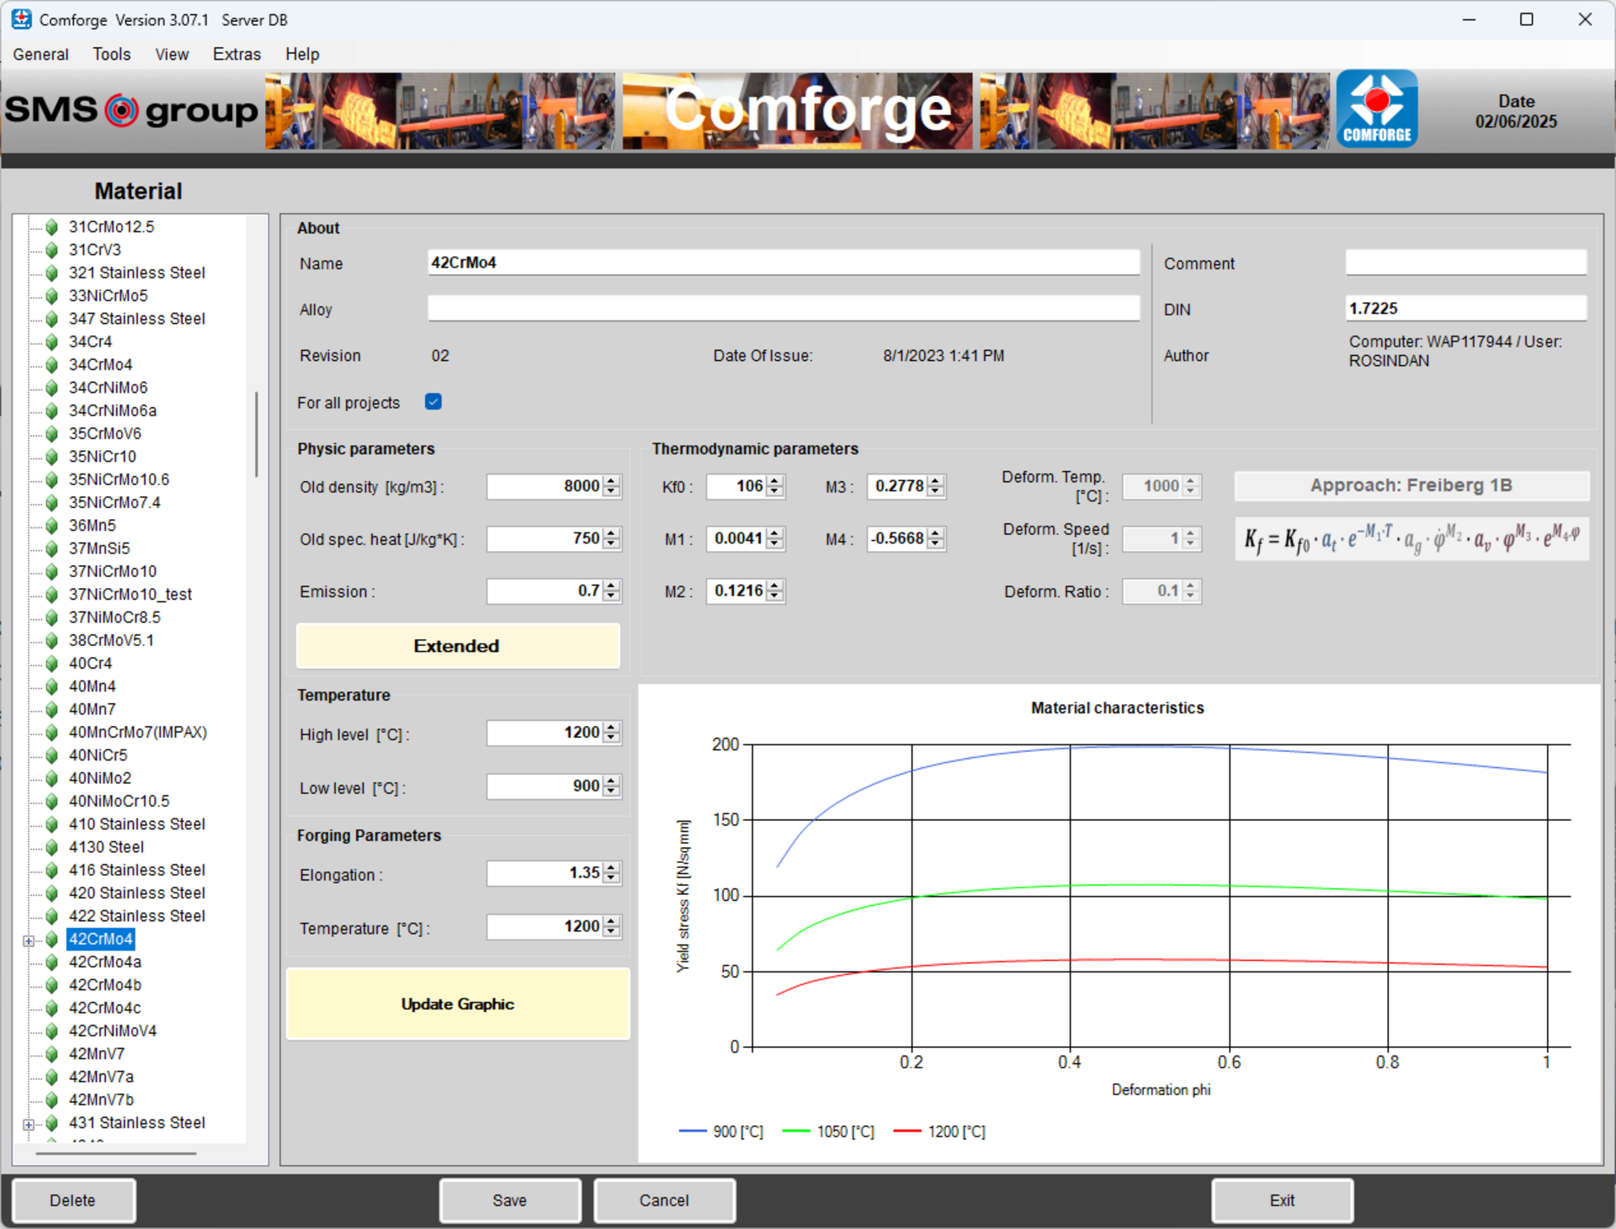1616x1229 pixels.
Task: Click the Comforge logo icon in banner
Action: click(1376, 110)
